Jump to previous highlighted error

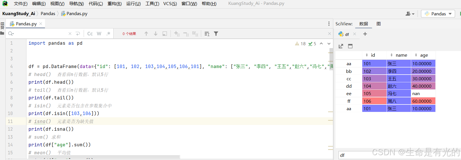321,44
